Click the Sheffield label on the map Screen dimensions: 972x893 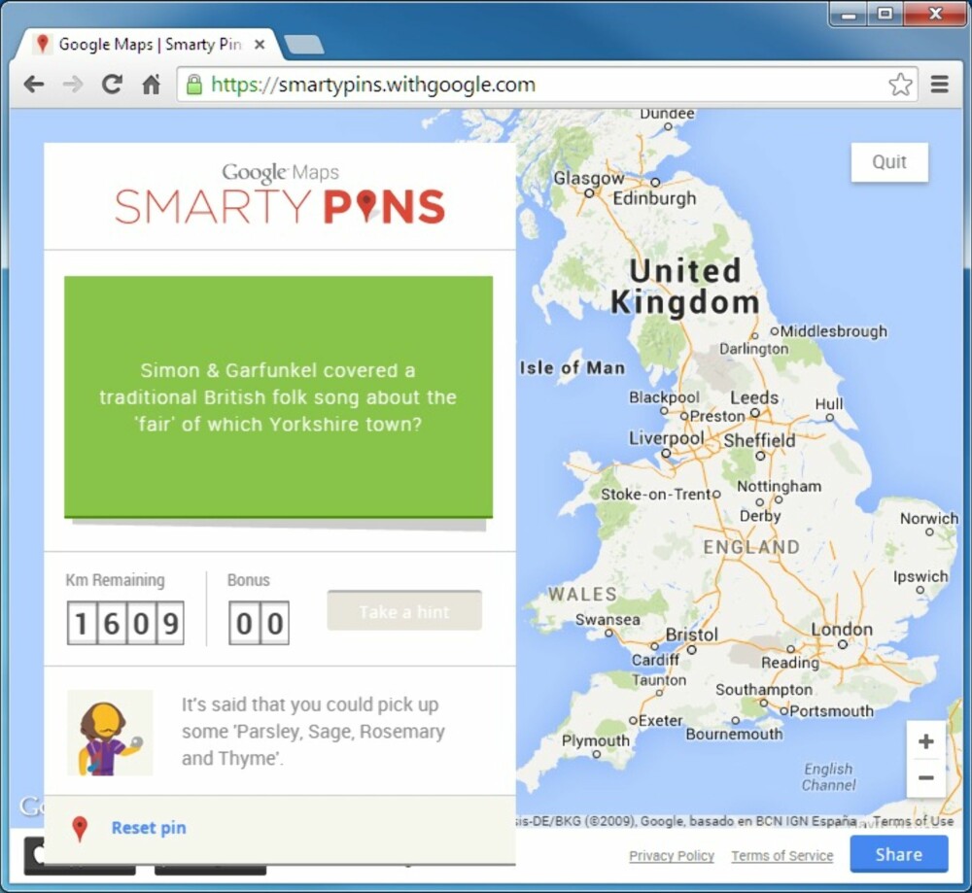(759, 440)
